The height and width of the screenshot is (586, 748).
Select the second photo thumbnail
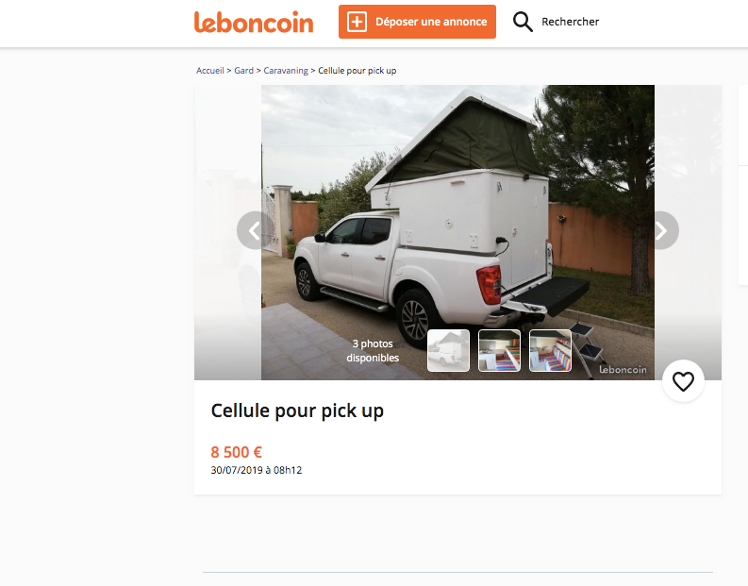(x=499, y=350)
